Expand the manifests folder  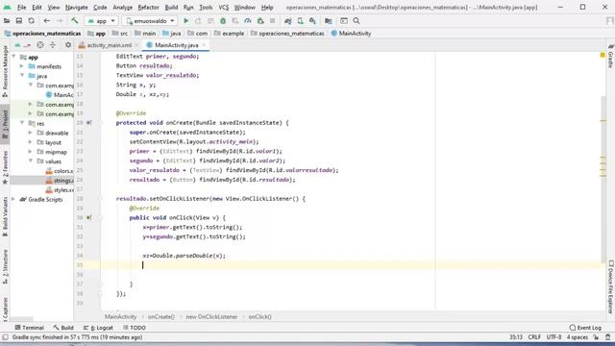click(x=22, y=66)
